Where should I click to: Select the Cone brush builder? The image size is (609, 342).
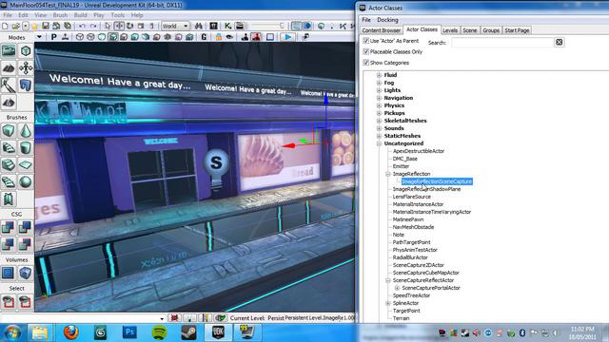pos(25,131)
